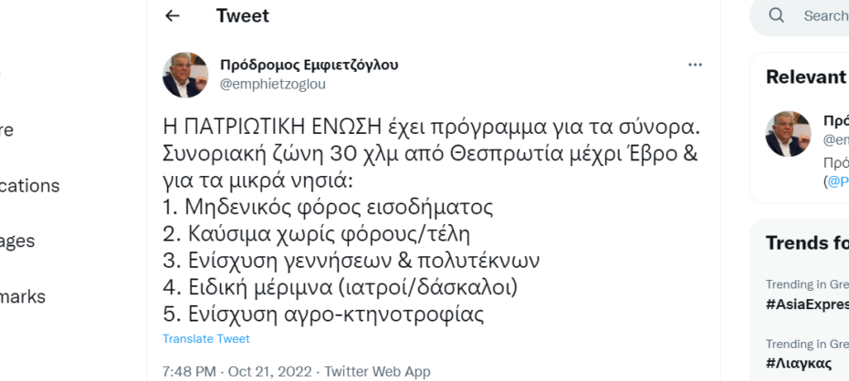Click the @emphietzoglou handle
This screenshot has width=849, height=381.
[x=273, y=85]
